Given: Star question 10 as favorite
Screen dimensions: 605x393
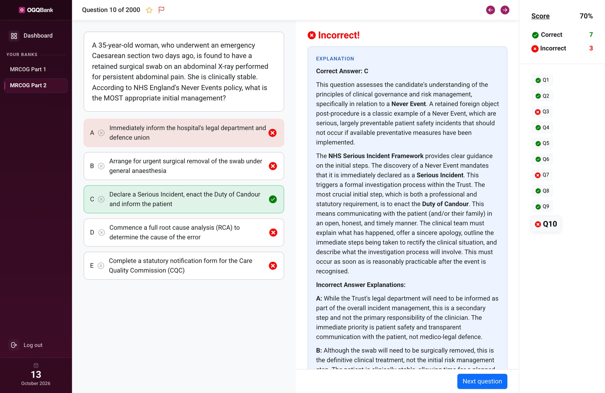Looking at the screenshot, I should 149,10.
